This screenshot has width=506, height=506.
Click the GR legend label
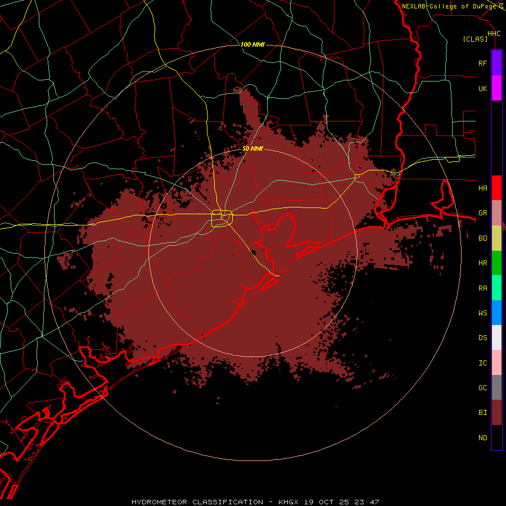point(482,213)
